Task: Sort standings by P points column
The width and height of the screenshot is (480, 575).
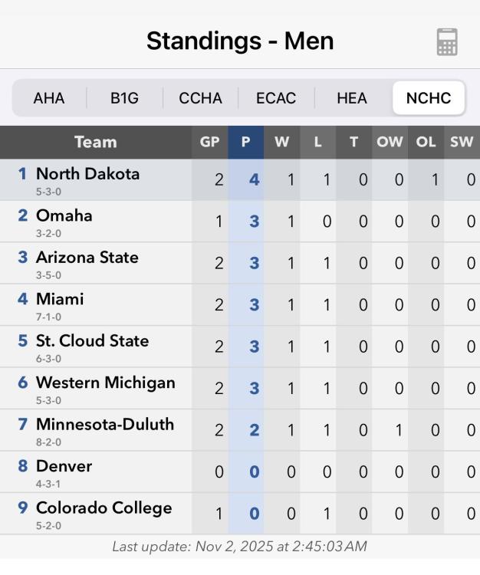Action: [x=245, y=142]
